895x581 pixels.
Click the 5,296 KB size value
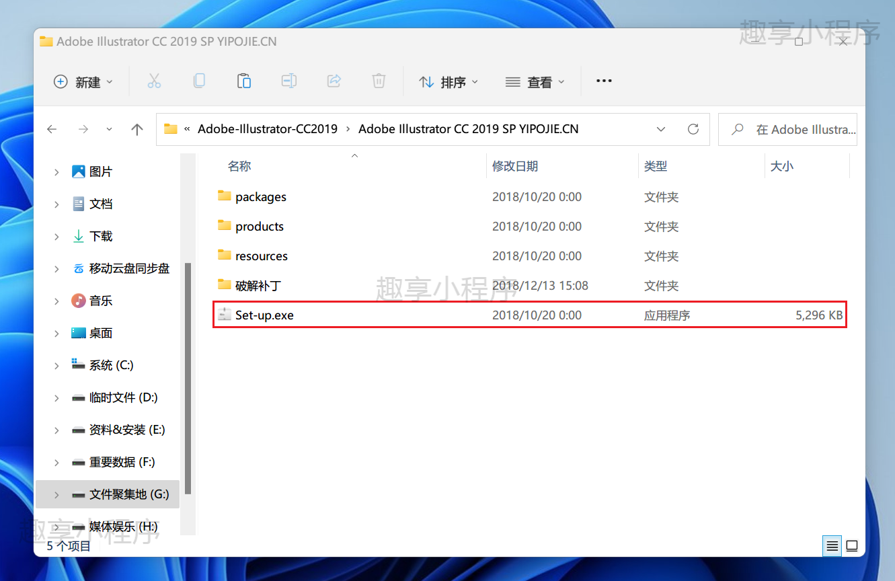click(x=819, y=315)
